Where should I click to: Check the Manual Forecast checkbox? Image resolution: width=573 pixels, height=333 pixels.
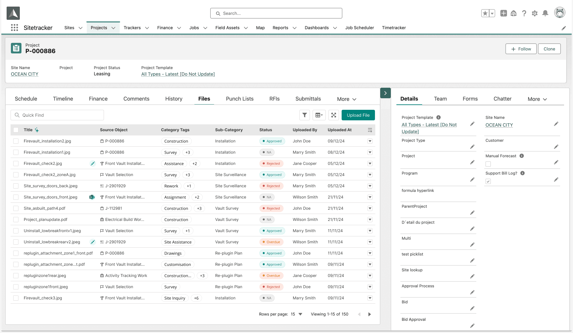point(488,164)
